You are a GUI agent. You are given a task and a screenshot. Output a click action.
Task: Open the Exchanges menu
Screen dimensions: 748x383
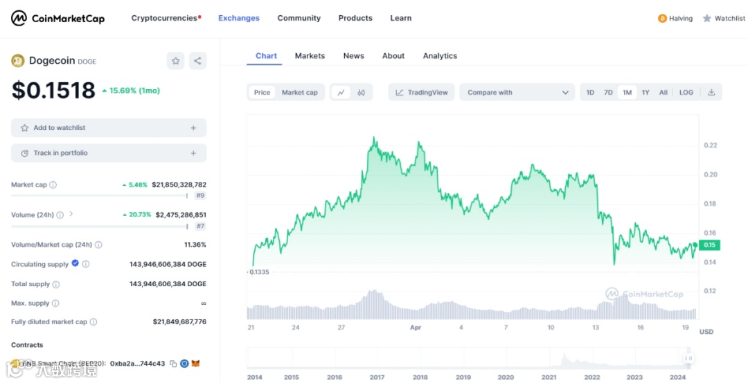238,18
